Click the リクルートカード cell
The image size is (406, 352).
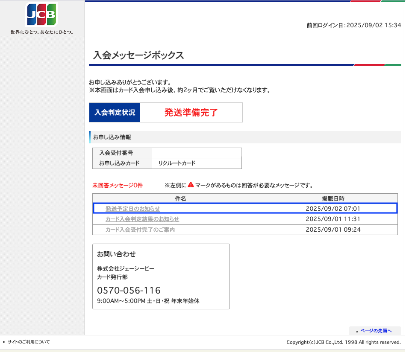(197, 163)
